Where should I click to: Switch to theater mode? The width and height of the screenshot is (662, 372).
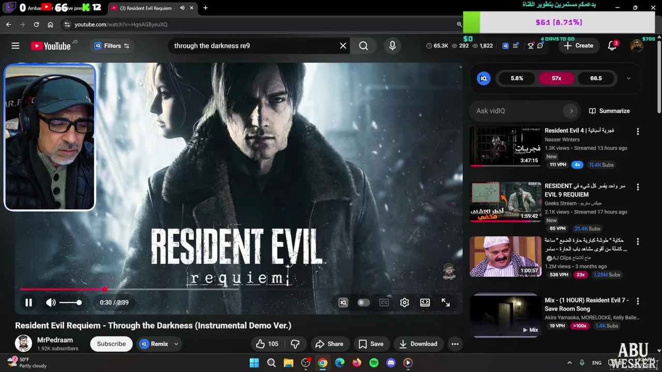point(425,303)
